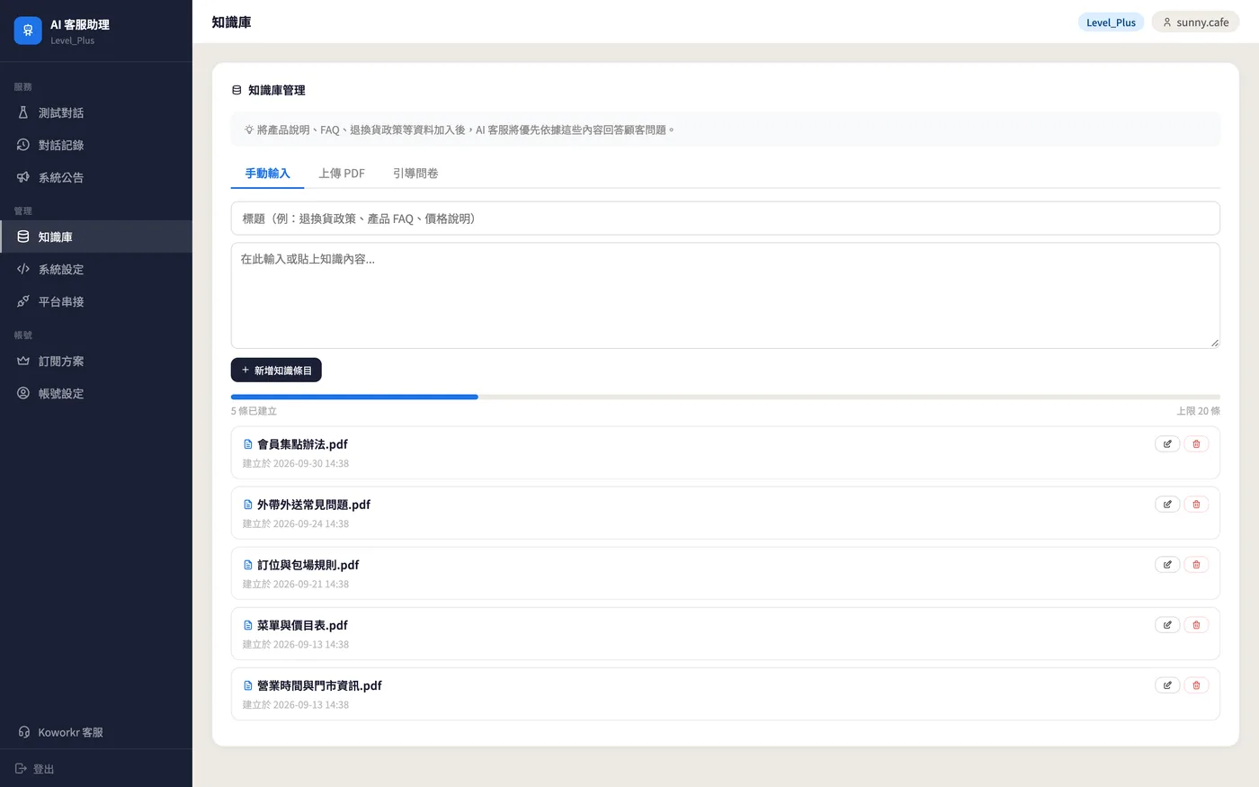This screenshot has height=787, width=1259.
Task: Delete 外帶外送常見問題.pdf entry
Action: coord(1196,505)
